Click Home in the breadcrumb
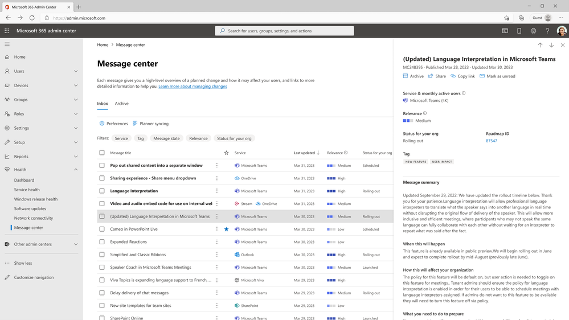 point(103,45)
